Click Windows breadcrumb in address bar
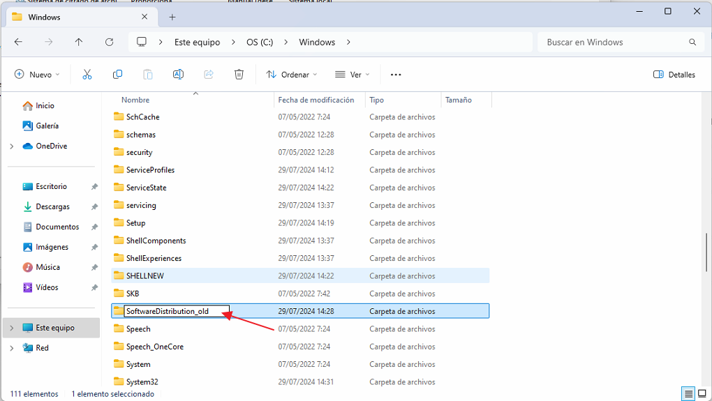 (x=317, y=42)
